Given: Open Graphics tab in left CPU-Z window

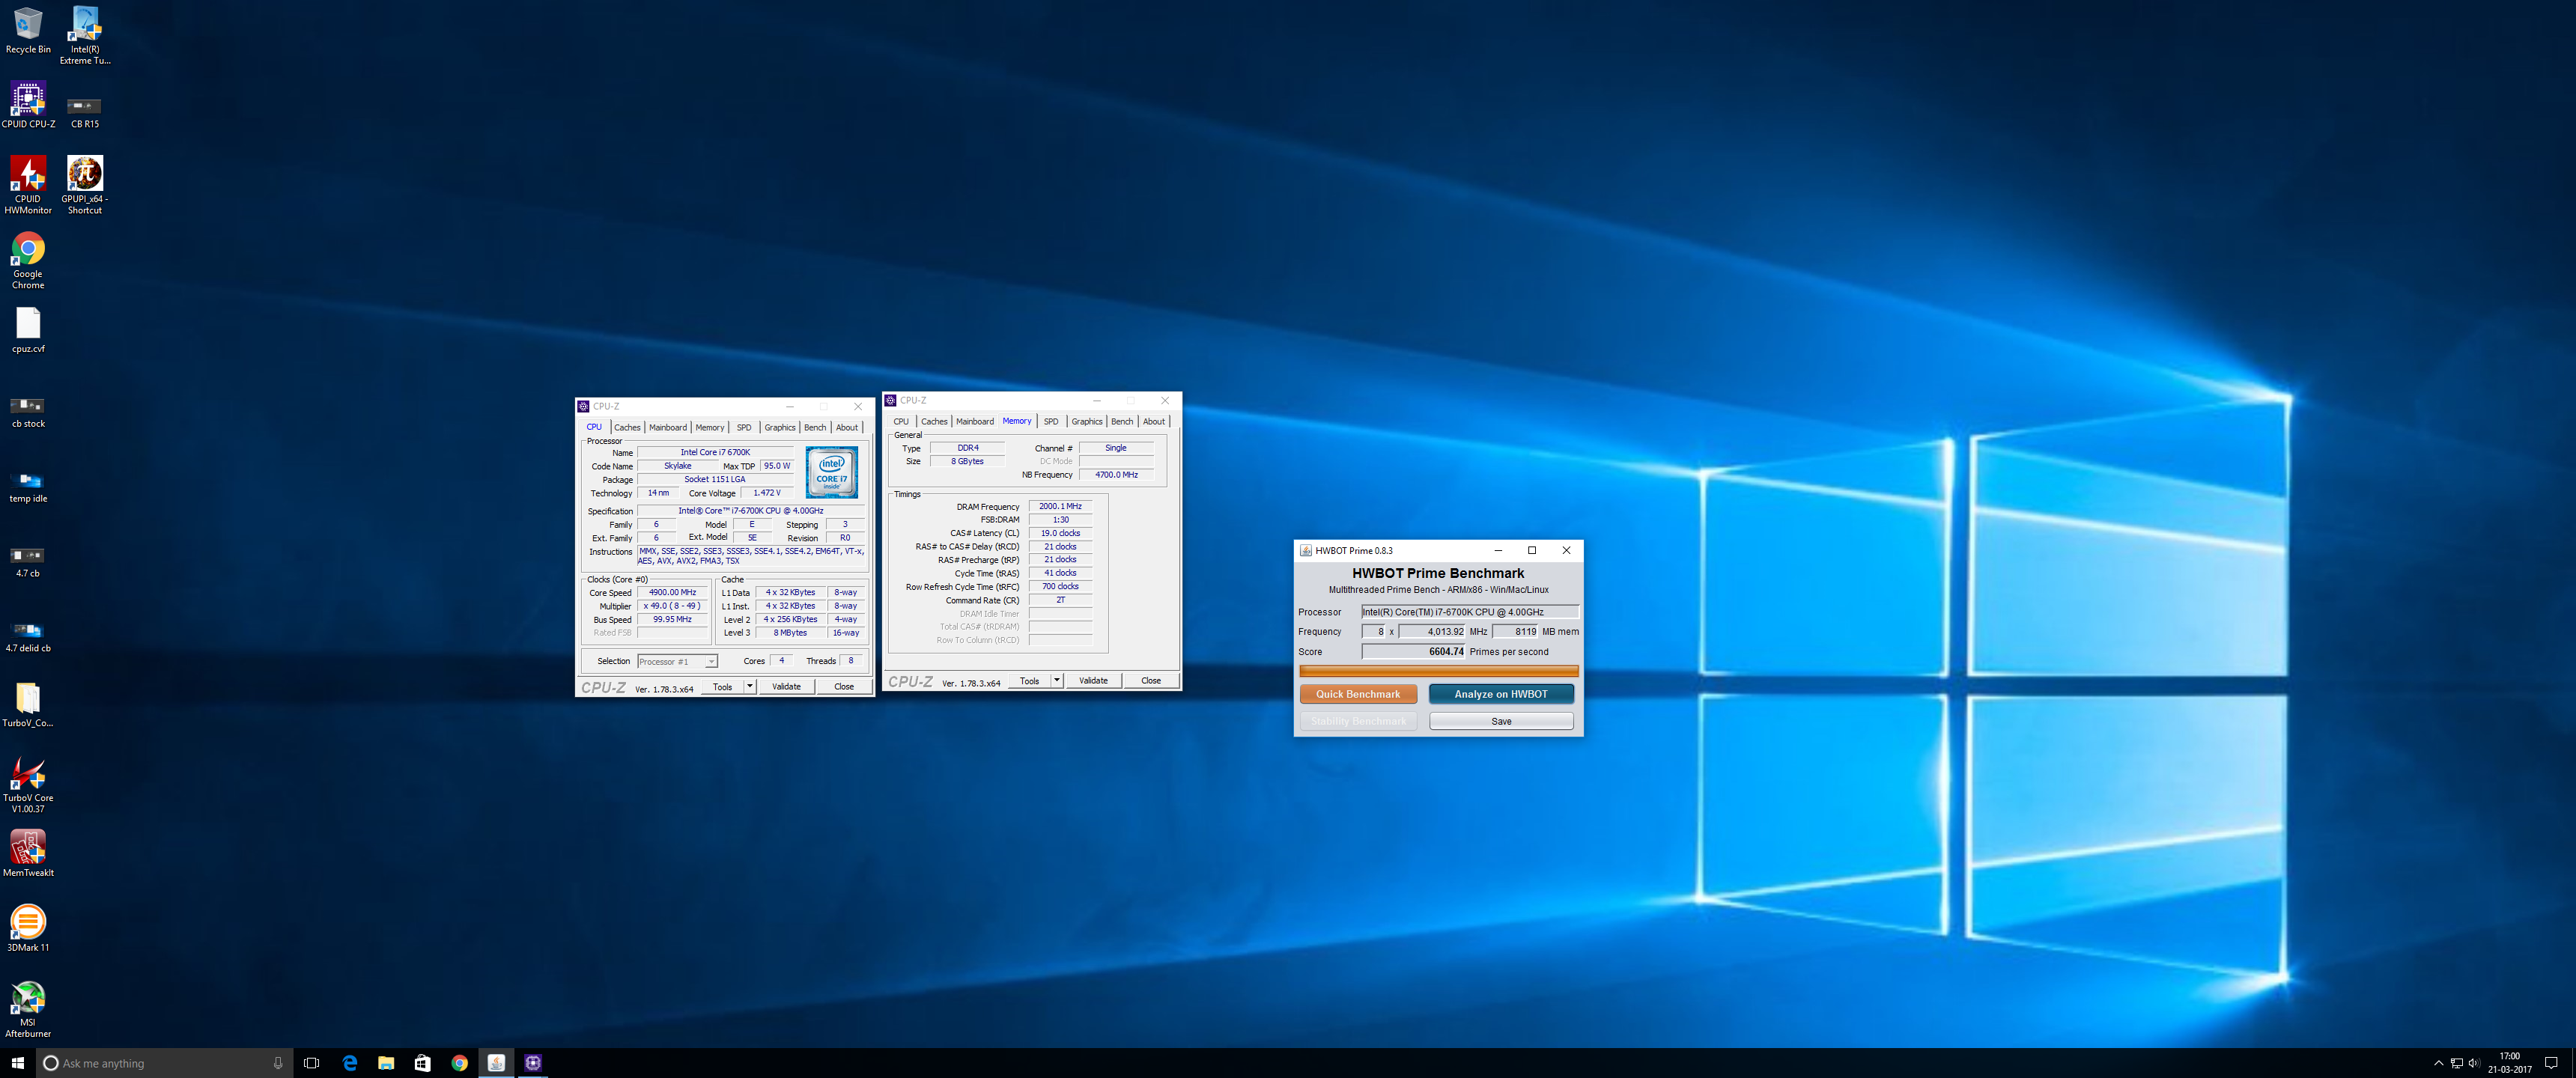Looking at the screenshot, I should click(780, 427).
